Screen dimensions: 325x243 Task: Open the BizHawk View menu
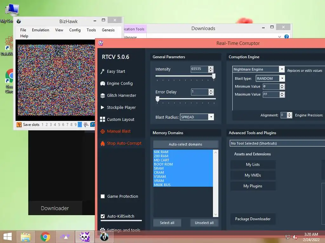59,30
